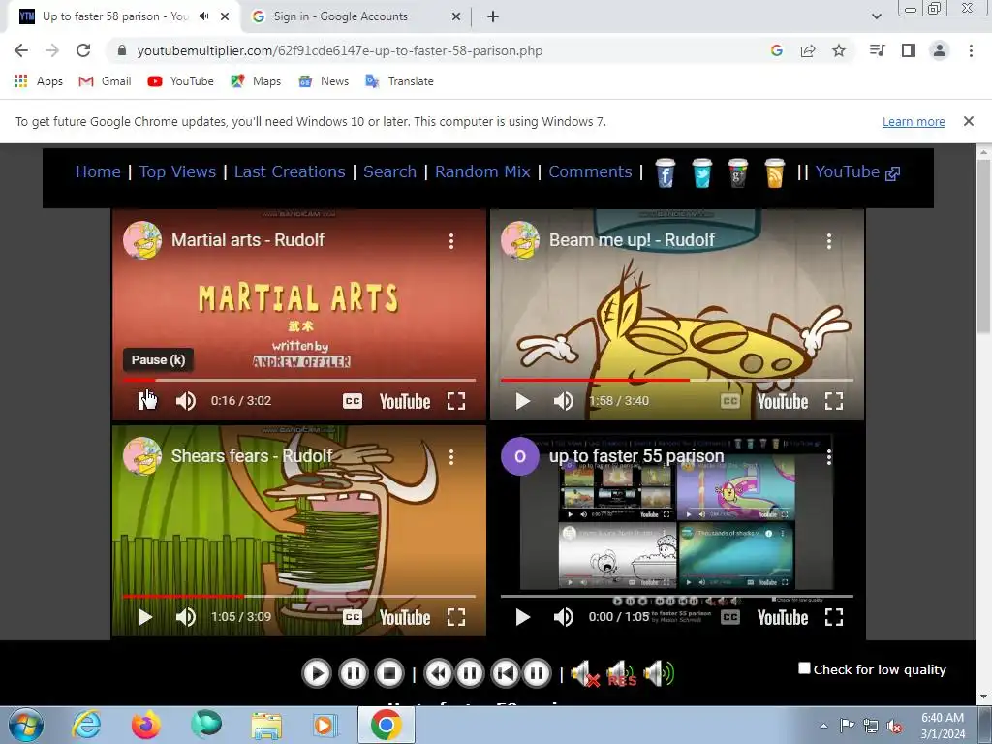Play the up to faster 55 parison video

522,617
